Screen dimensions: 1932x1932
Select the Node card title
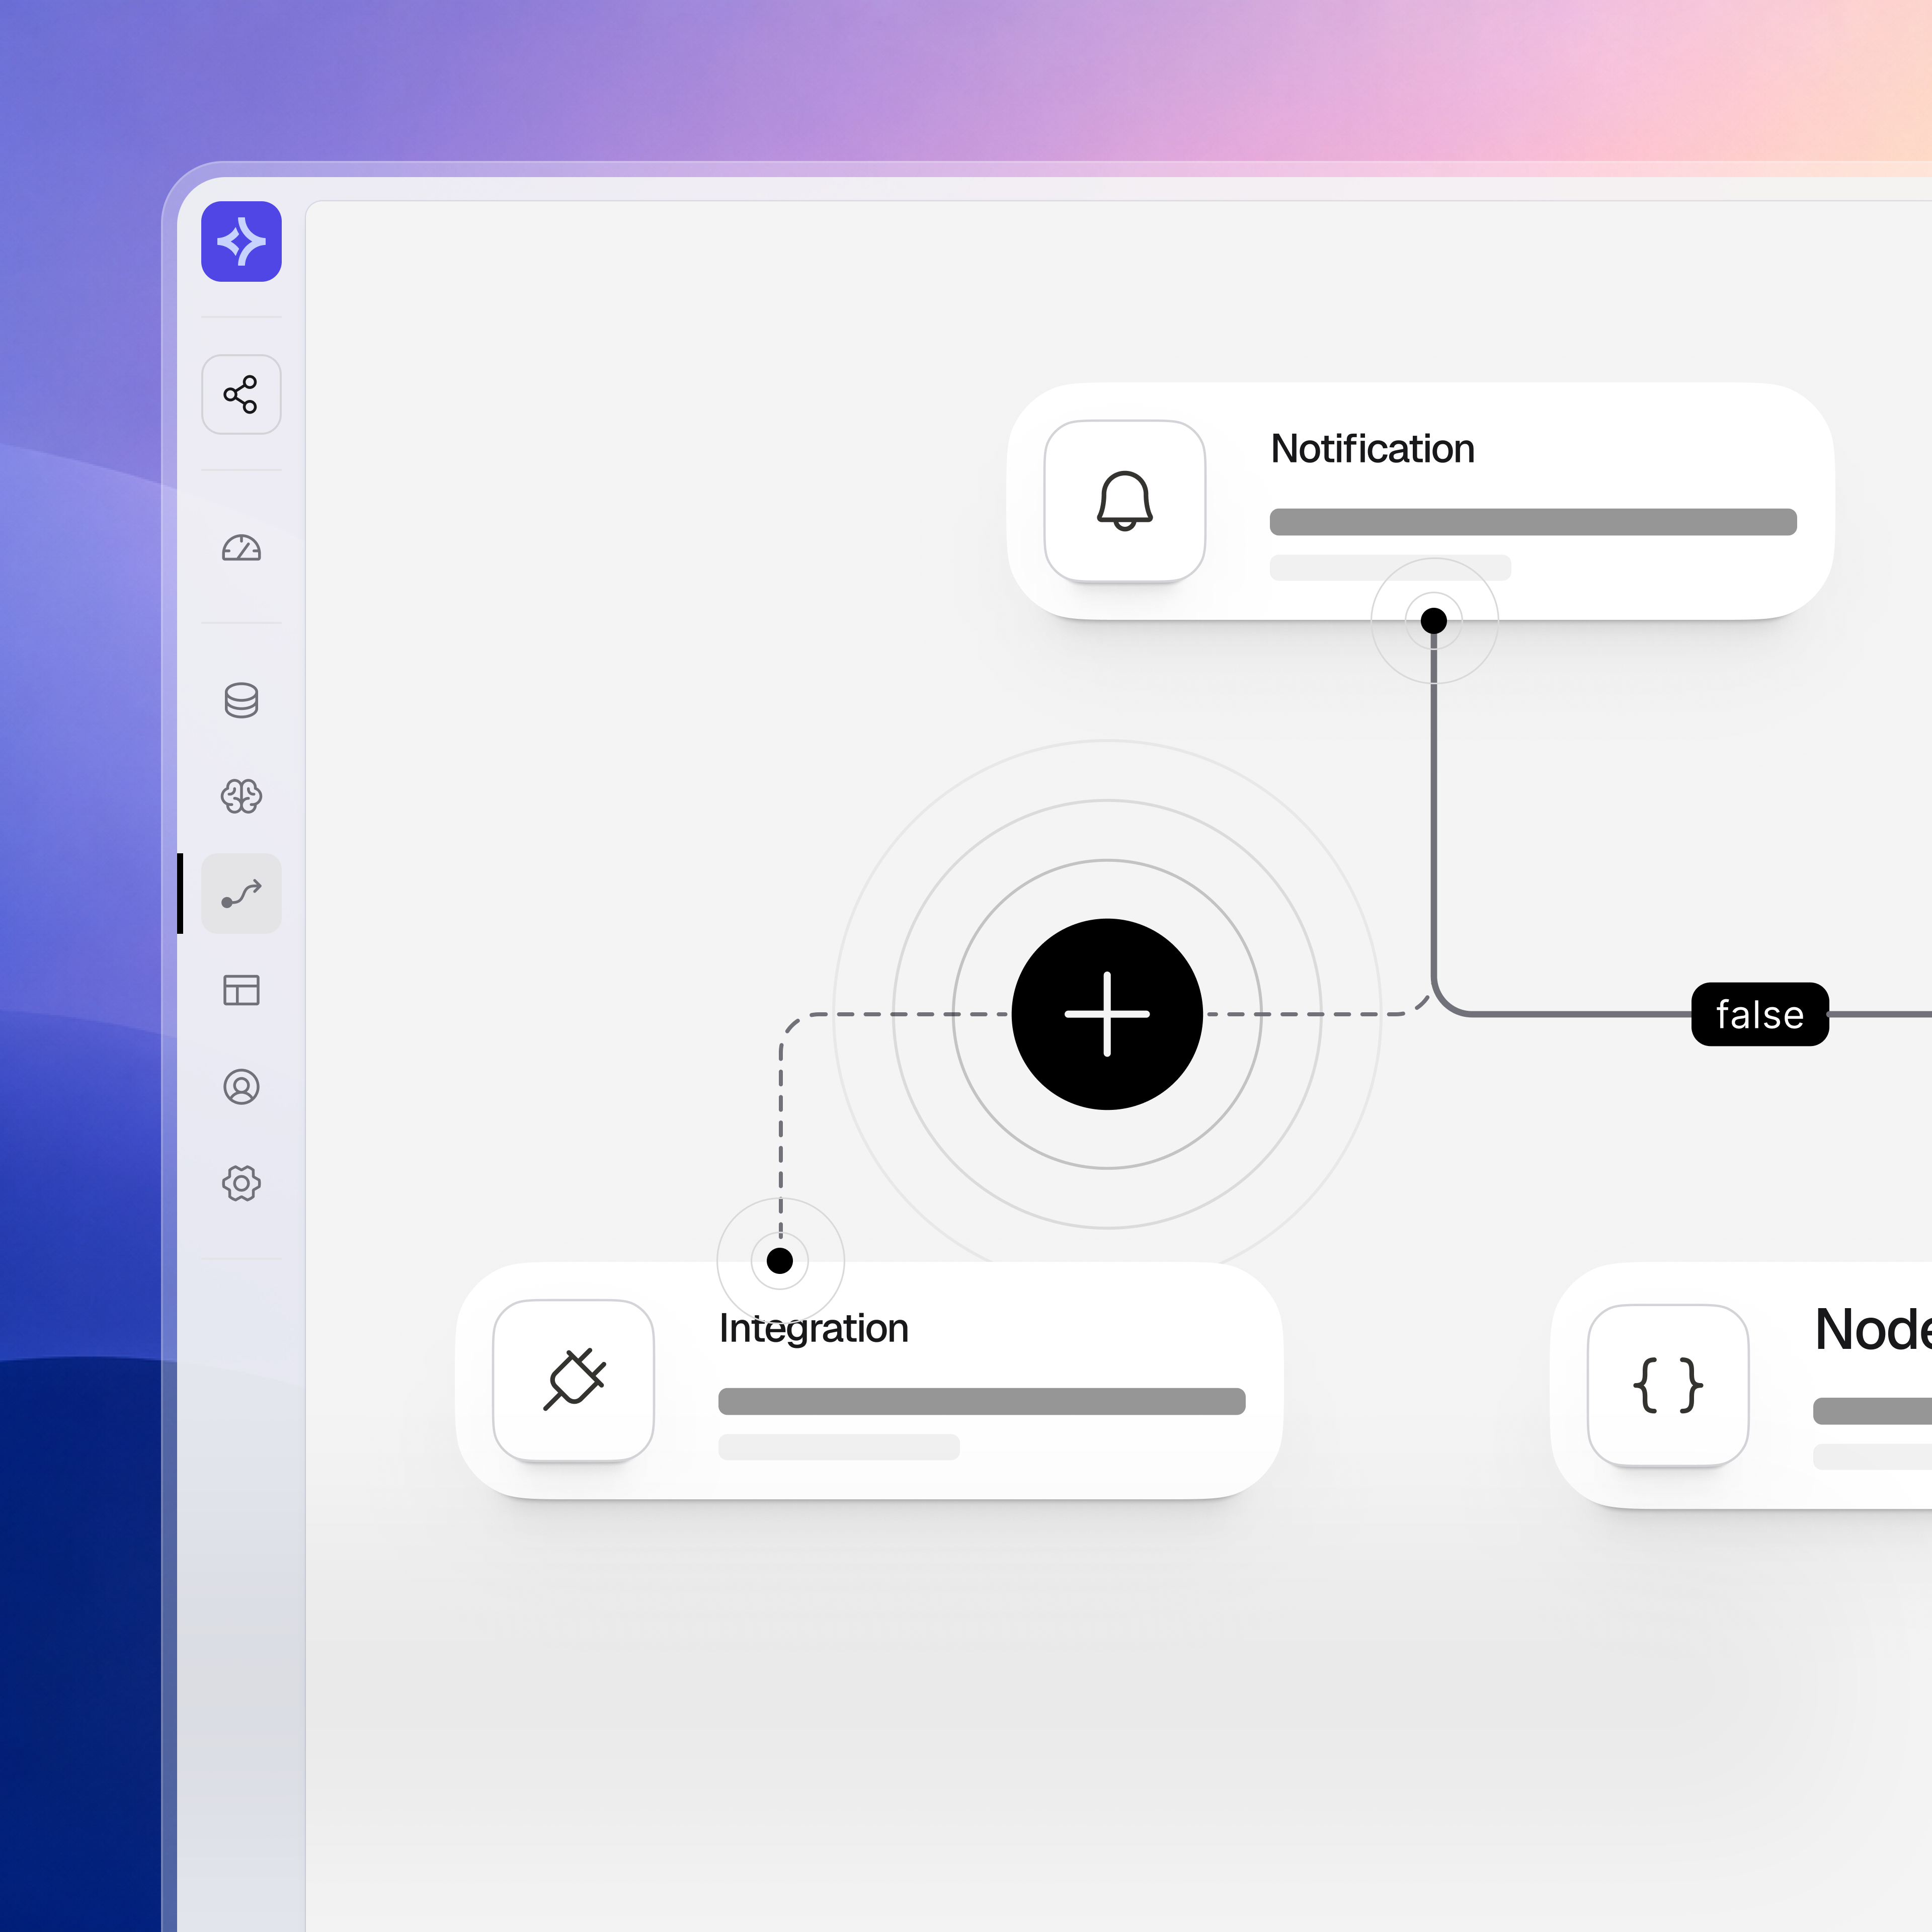coord(1873,1330)
